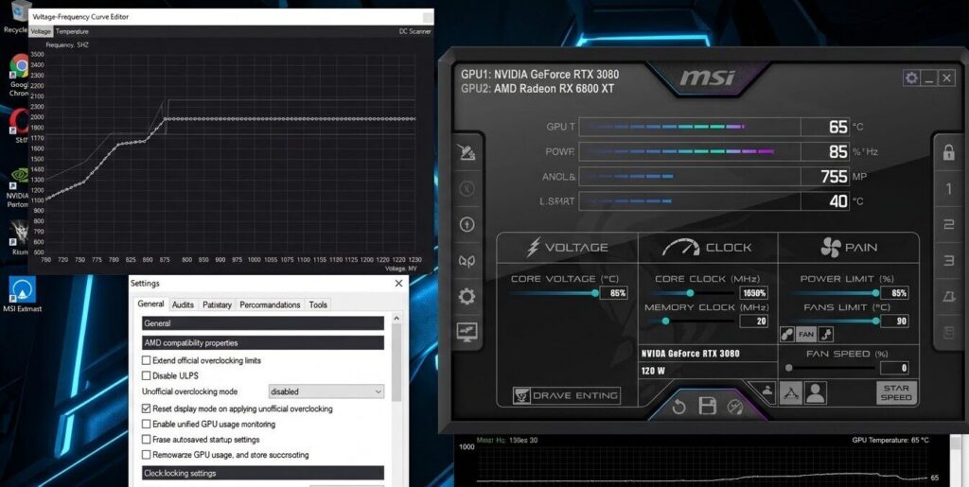Select the fourth profile slot icon below slot 3
This screenshot has height=487, width=969.
pyautogui.click(x=948, y=297)
